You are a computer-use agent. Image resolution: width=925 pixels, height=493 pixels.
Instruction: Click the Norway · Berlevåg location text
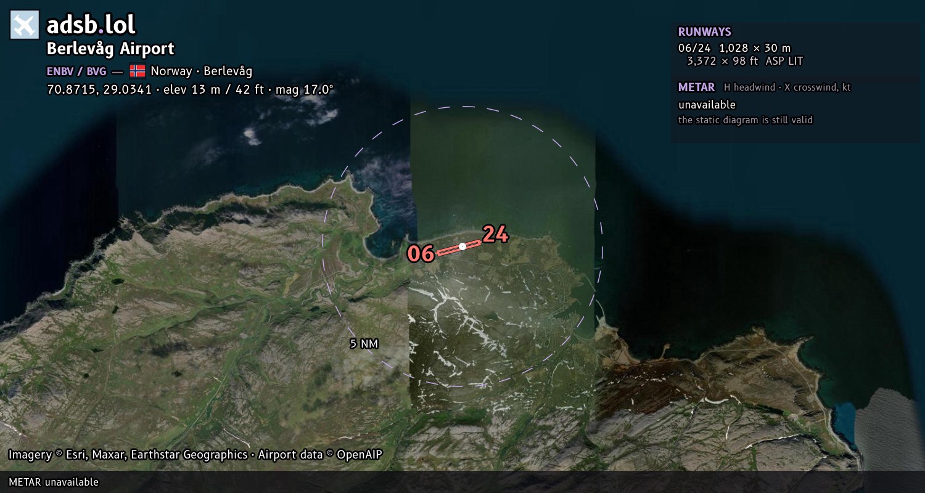pos(202,71)
